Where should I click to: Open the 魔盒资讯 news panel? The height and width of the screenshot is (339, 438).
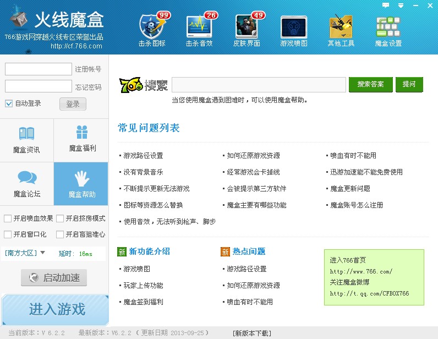26,140
